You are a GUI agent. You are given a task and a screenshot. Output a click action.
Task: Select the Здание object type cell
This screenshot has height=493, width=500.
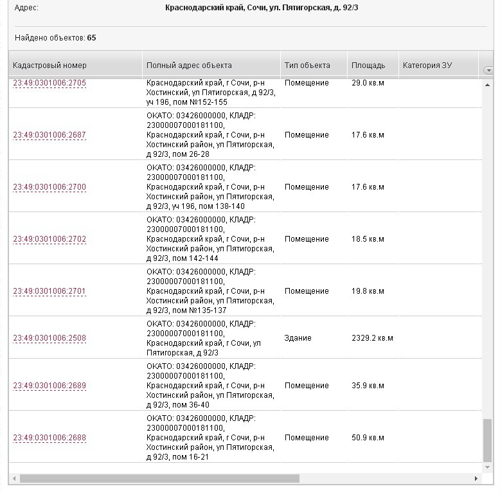(298, 338)
